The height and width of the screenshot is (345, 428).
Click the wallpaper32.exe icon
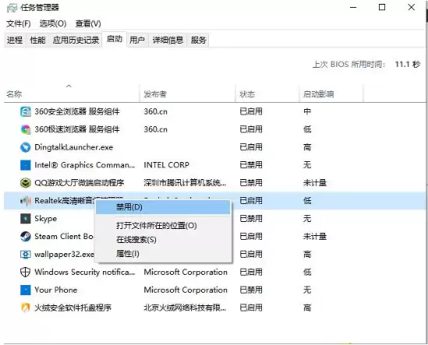coord(26,254)
